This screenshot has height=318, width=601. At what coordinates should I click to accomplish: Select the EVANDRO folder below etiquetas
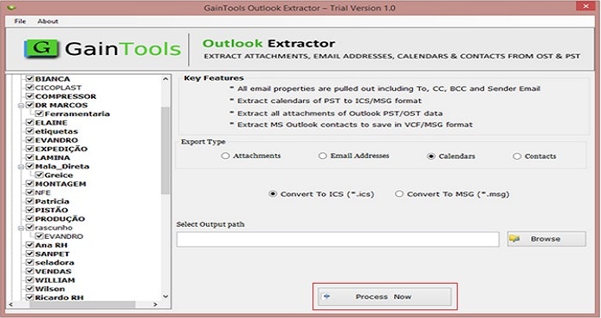point(57,140)
